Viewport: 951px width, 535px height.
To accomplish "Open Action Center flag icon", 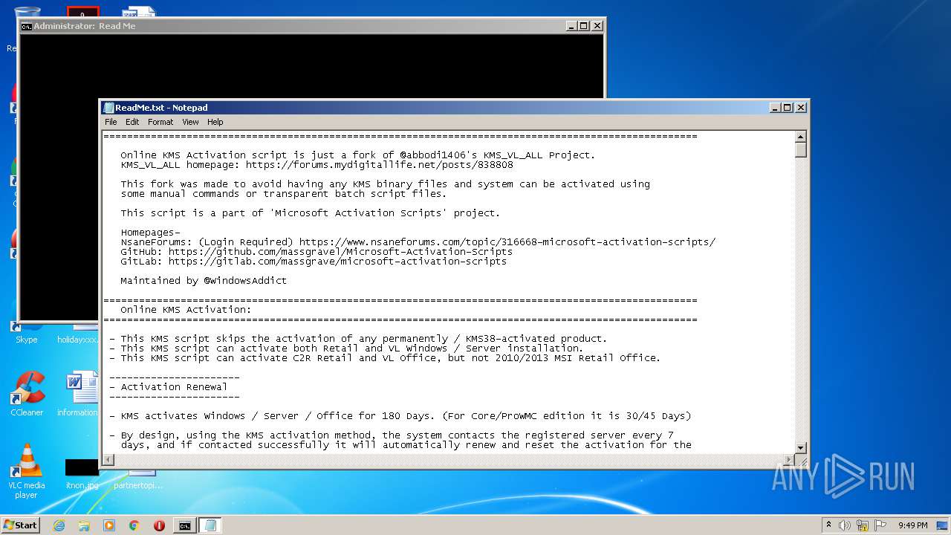I will (x=880, y=525).
